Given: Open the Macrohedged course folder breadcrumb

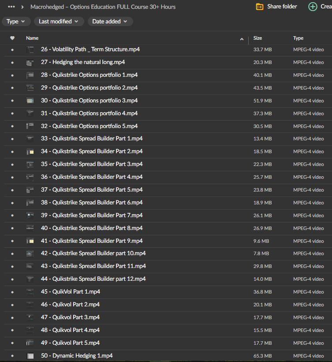Looking at the screenshot, I should click(x=103, y=7).
